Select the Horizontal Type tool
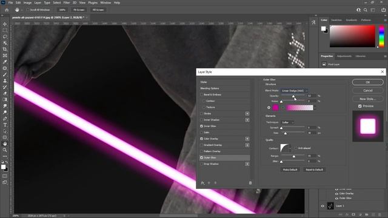The image size is (388, 218). (5, 125)
